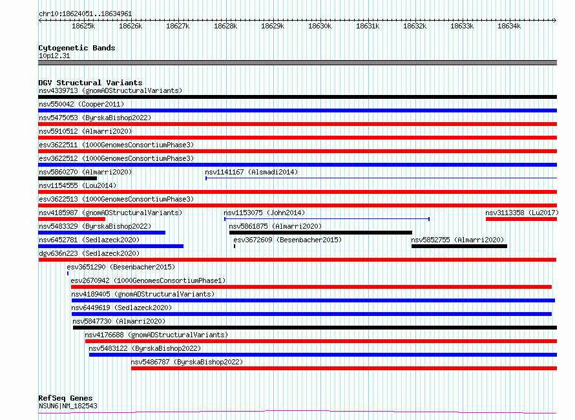Viewport: 575px width, 420px height.
Task: Select the esv3622511 1000Genomes label
Action: [x=116, y=145]
